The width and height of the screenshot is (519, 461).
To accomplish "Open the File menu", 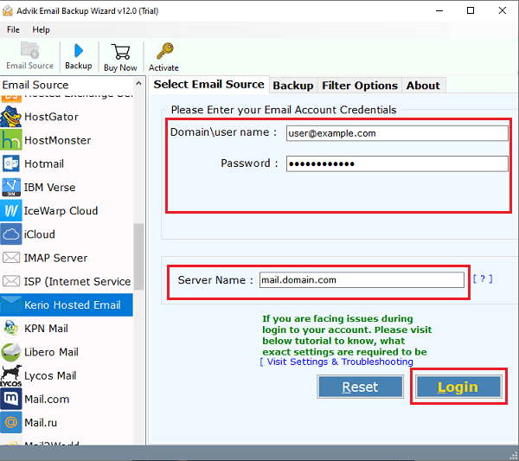I will tap(13, 29).
